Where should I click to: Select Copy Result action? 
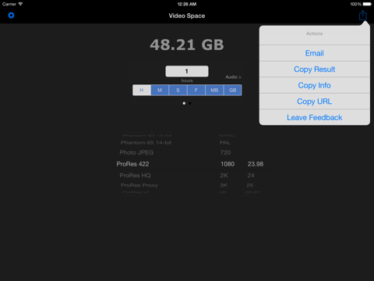pyautogui.click(x=314, y=69)
